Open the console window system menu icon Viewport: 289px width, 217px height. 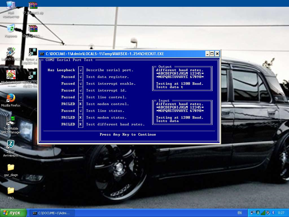(x=42, y=54)
